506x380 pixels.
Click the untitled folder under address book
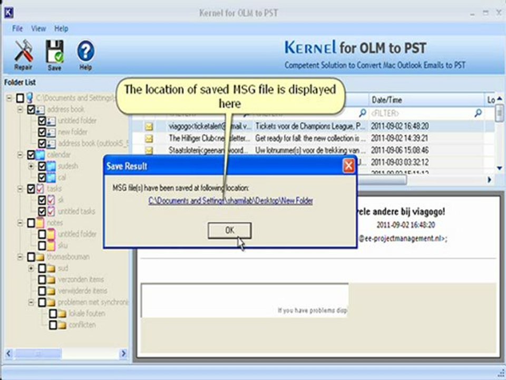point(77,120)
